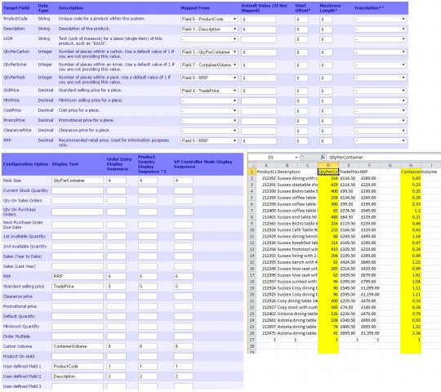The height and width of the screenshot is (392, 441).
Task: Select Excel row 1 header
Action: click(x=252, y=171)
